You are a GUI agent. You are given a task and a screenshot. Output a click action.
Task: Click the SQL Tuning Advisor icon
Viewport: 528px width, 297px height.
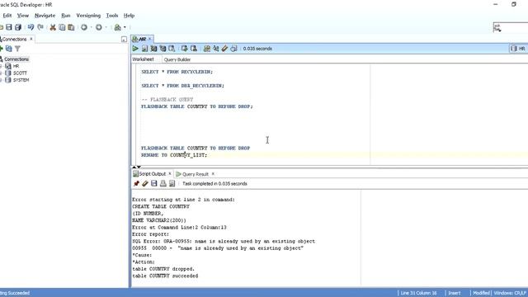[172, 49]
